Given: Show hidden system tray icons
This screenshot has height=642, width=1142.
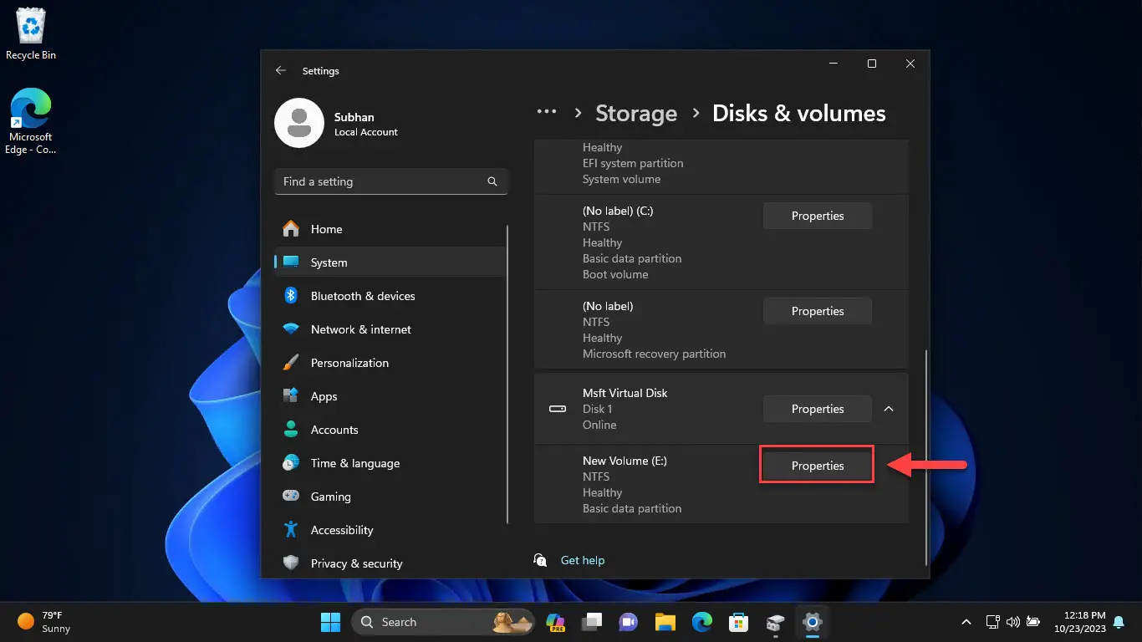Looking at the screenshot, I should coord(967,622).
